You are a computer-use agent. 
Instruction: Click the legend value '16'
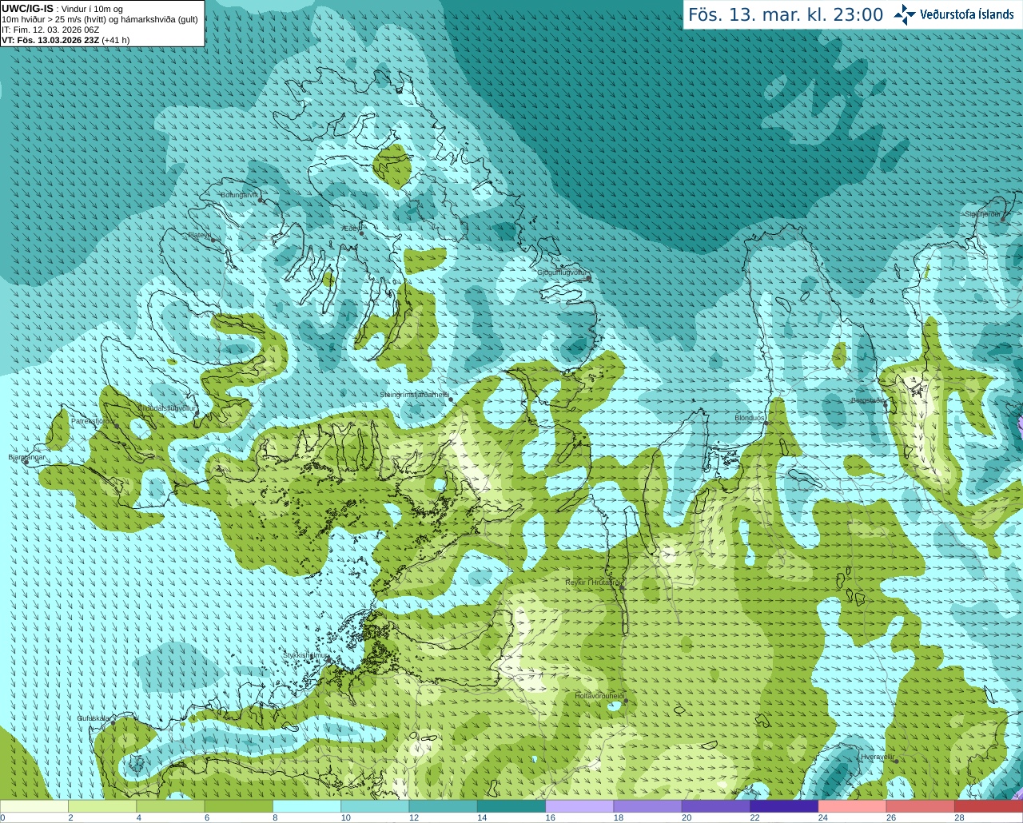pyautogui.click(x=550, y=817)
